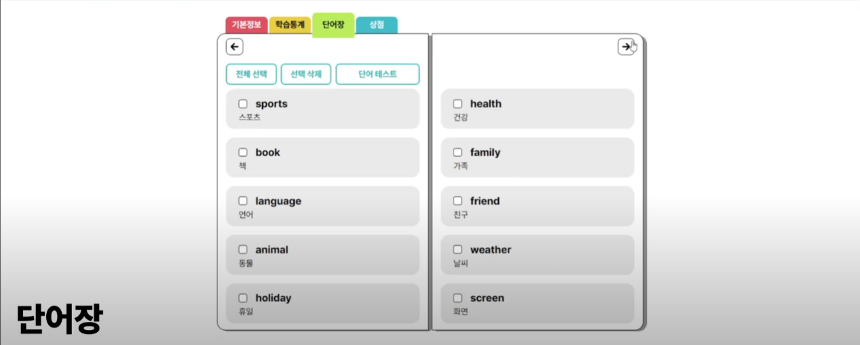The width and height of the screenshot is (860, 345).
Task: Check the sports word checkbox
Action: [x=243, y=104]
